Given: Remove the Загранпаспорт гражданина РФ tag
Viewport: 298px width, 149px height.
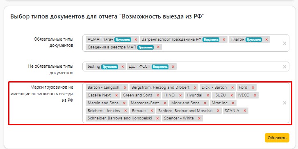Looking at the screenshot, I should tap(224, 39).
